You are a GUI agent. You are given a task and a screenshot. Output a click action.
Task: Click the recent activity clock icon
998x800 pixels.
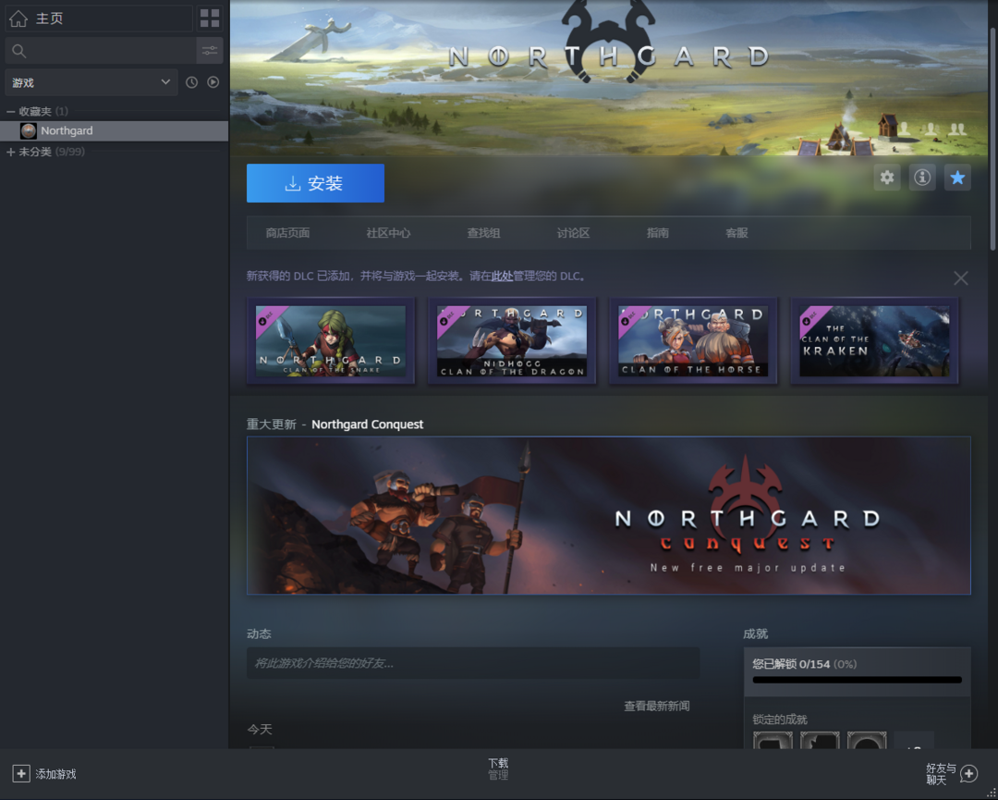click(x=191, y=82)
